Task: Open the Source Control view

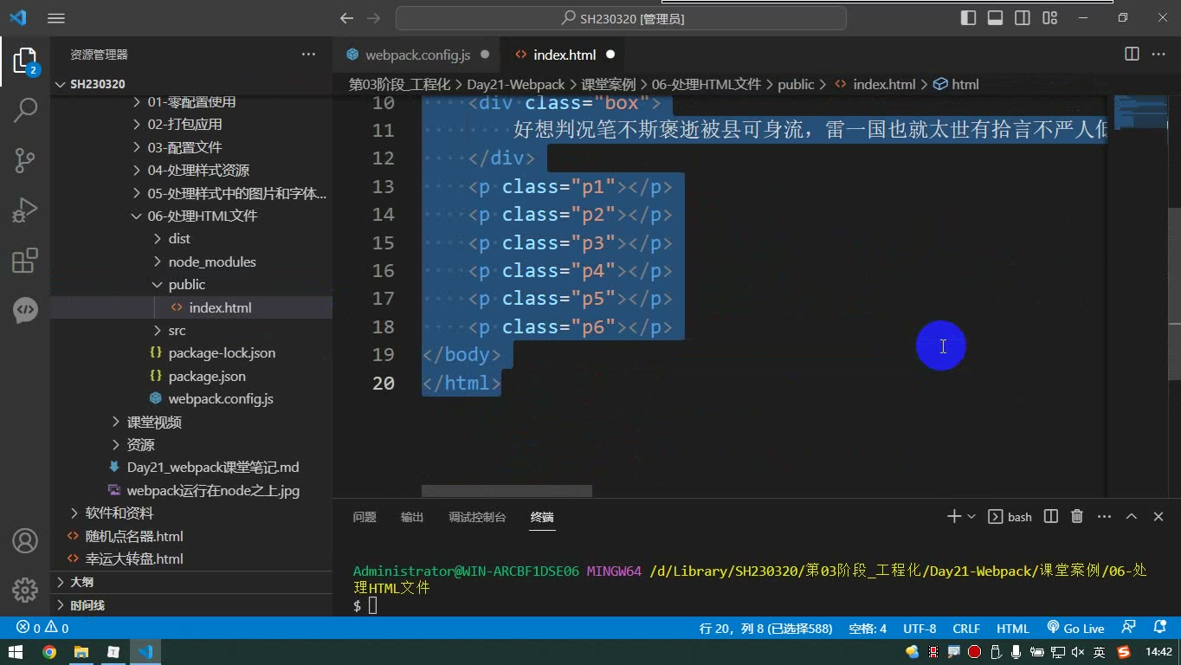Action: 25,160
